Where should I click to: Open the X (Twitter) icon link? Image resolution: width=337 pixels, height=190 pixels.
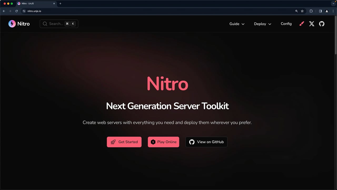(312, 24)
